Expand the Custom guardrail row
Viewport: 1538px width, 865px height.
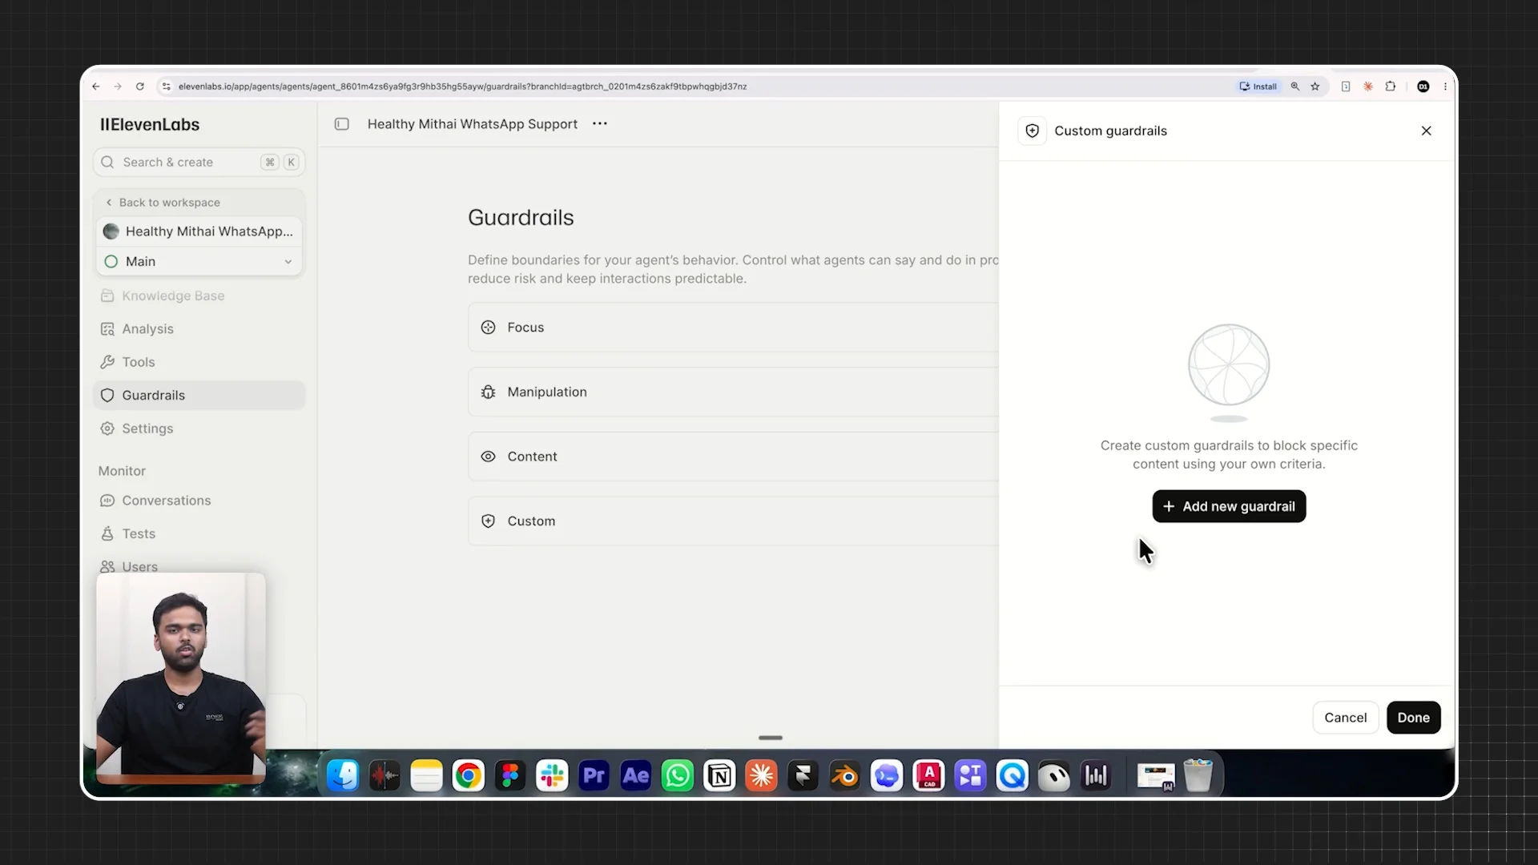733,521
